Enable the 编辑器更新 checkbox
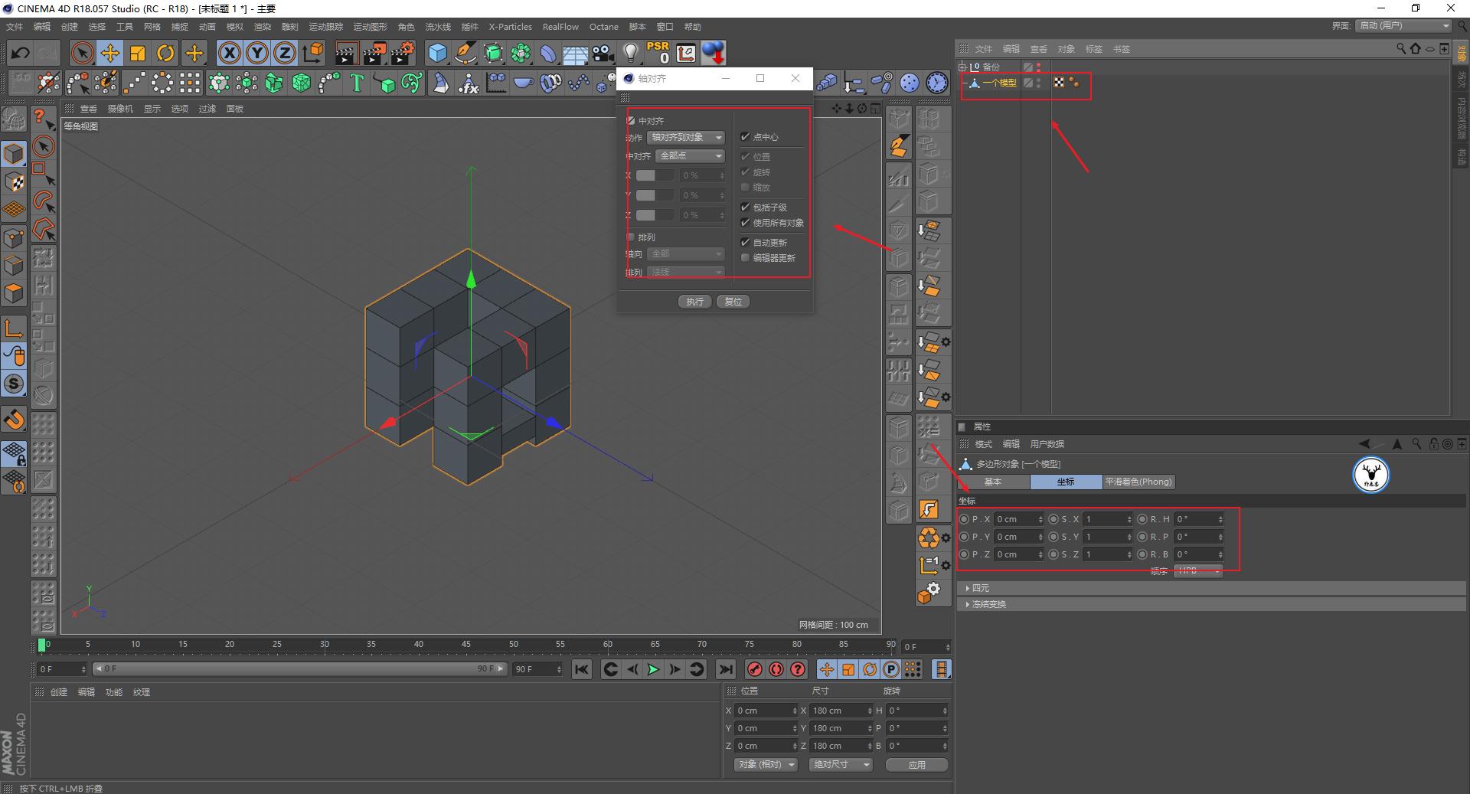Viewport: 1470px width, 794px height. point(745,258)
